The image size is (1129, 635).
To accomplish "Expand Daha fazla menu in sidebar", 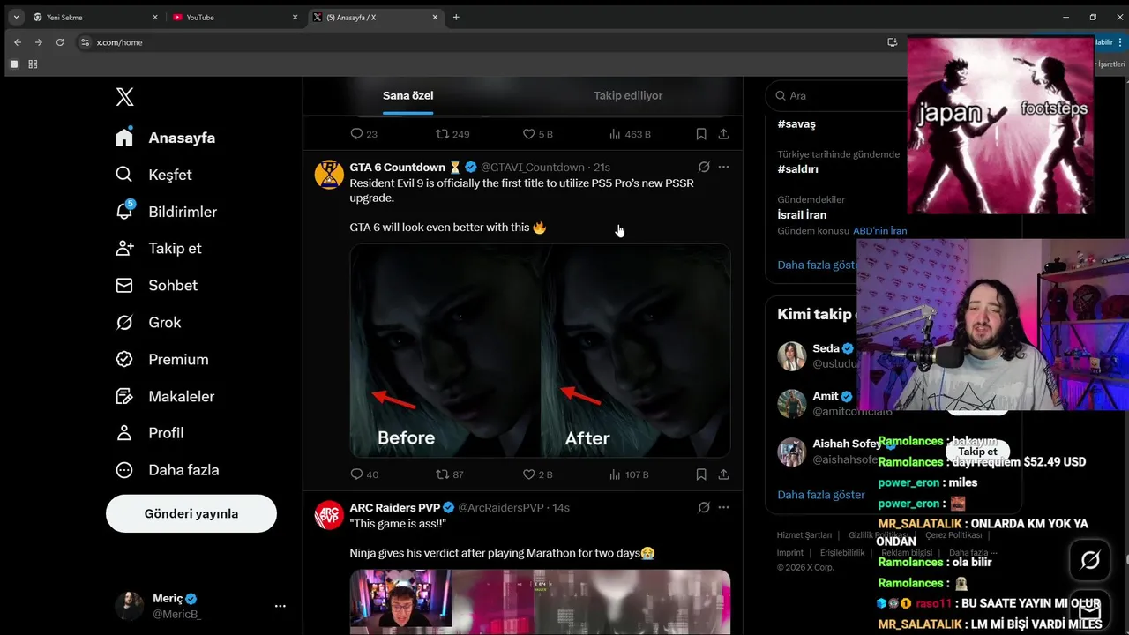I will (168, 470).
